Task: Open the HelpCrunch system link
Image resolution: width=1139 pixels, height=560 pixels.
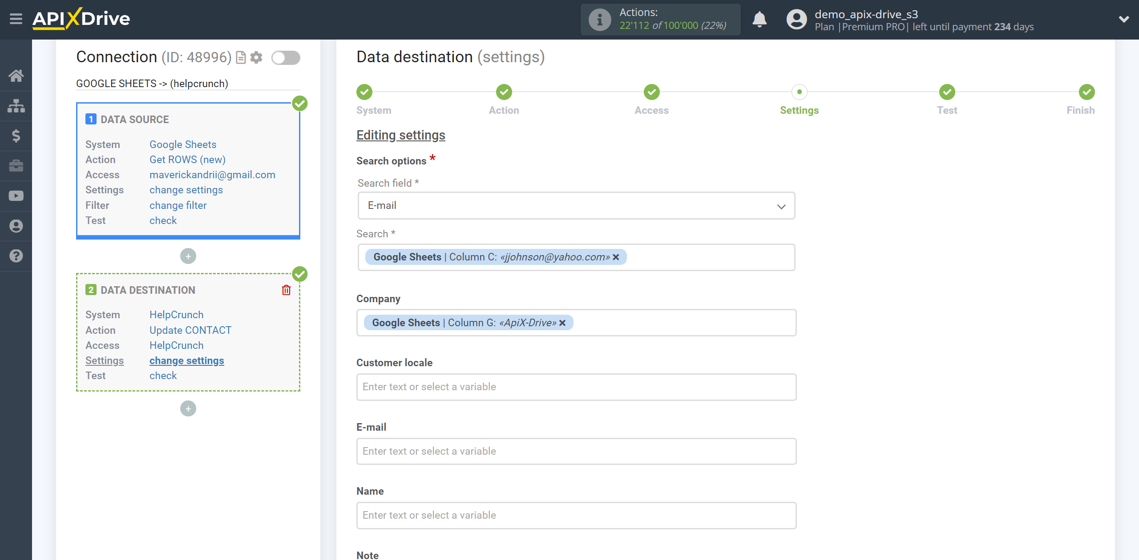Action: pyautogui.click(x=176, y=315)
